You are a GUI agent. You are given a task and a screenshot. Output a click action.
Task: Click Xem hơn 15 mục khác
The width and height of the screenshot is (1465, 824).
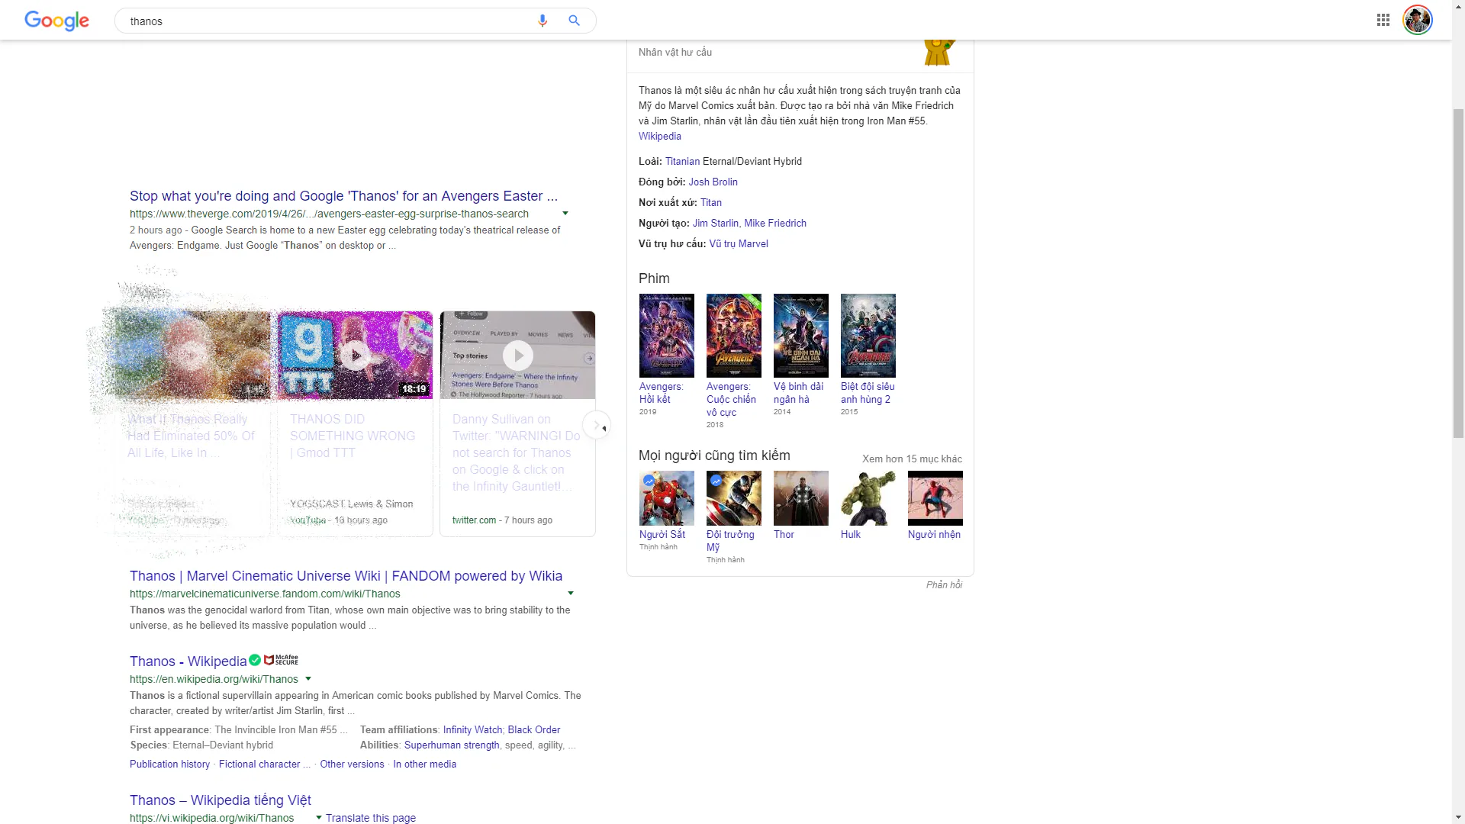click(x=912, y=459)
